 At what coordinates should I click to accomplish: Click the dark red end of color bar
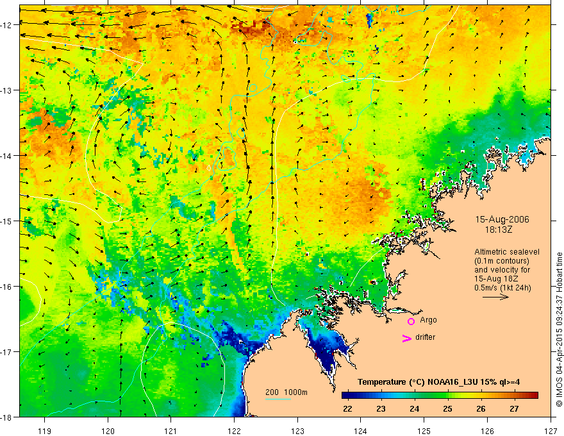(x=534, y=395)
